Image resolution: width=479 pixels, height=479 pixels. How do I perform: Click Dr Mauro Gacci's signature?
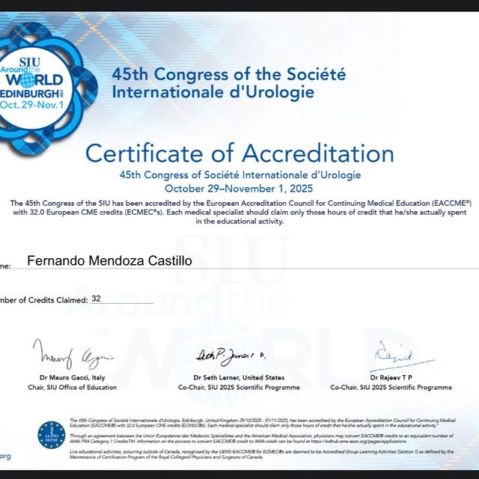pyautogui.click(x=73, y=354)
